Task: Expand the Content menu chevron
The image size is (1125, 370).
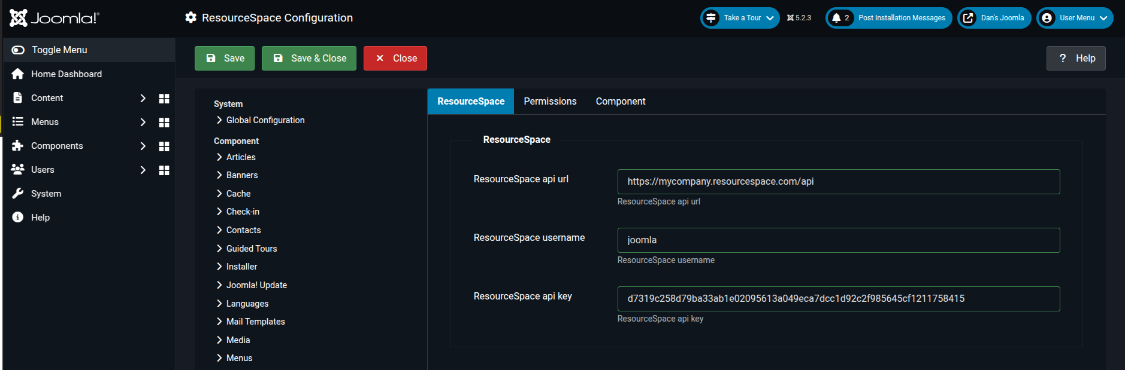Action: coord(143,98)
